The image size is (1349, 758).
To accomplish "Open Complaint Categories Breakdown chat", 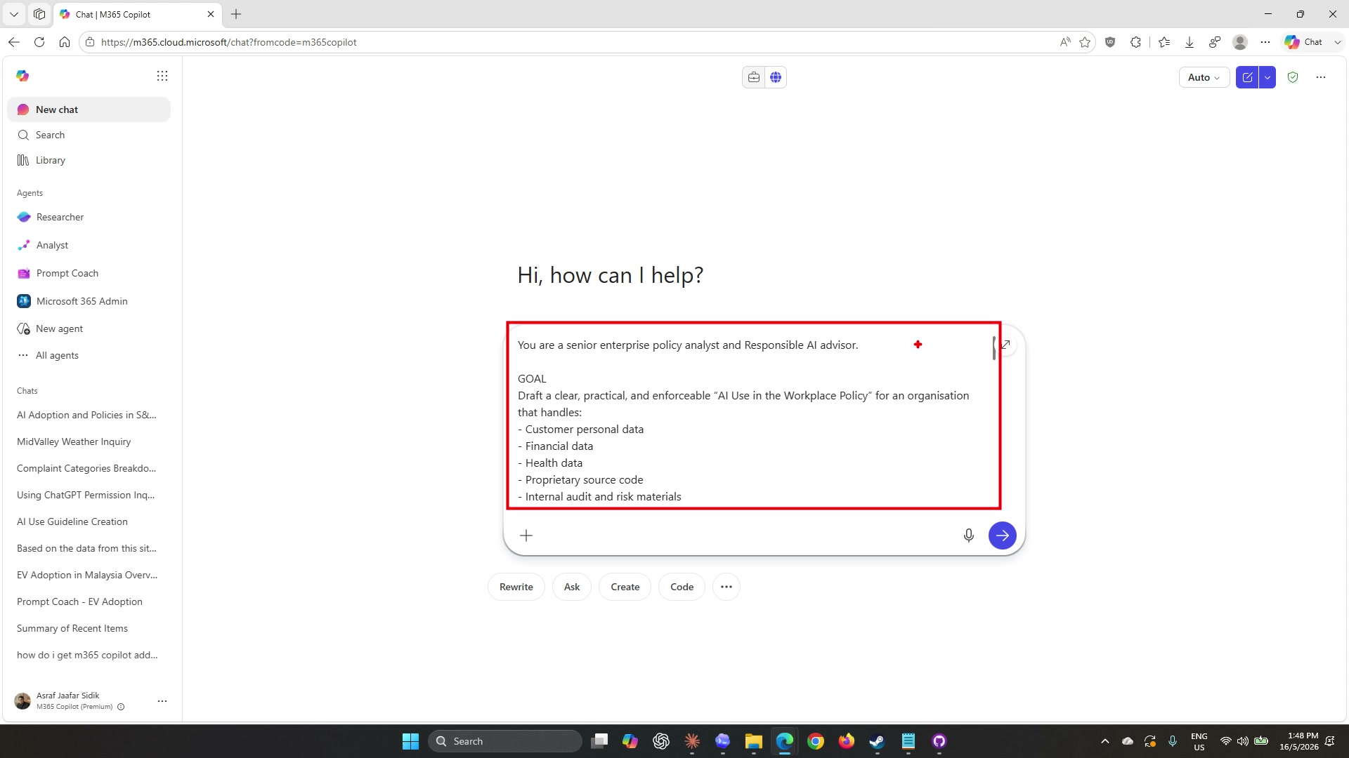I will point(89,468).
